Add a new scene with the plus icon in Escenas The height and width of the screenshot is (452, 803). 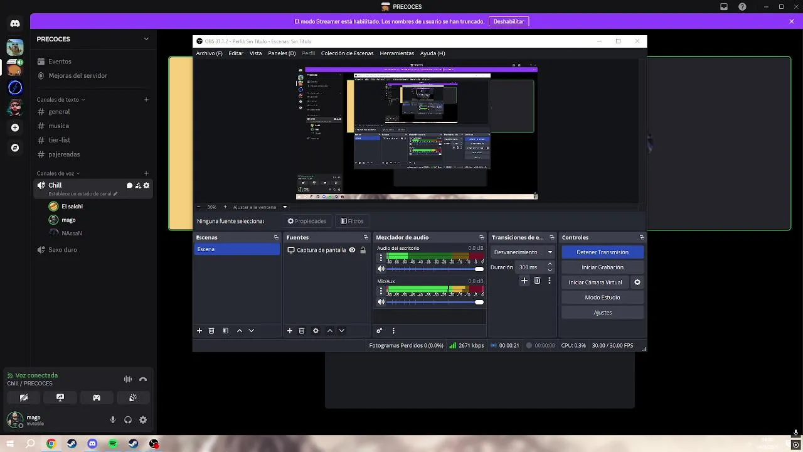point(199,331)
